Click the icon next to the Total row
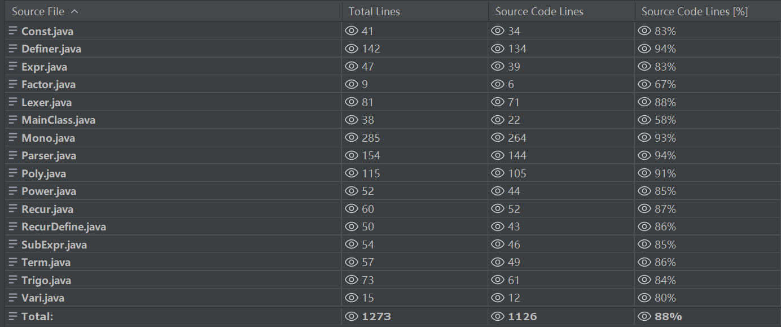This screenshot has width=781, height=327. tap(12, 316)
